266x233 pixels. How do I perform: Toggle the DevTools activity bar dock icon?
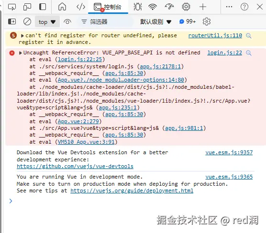click(43, 7)
